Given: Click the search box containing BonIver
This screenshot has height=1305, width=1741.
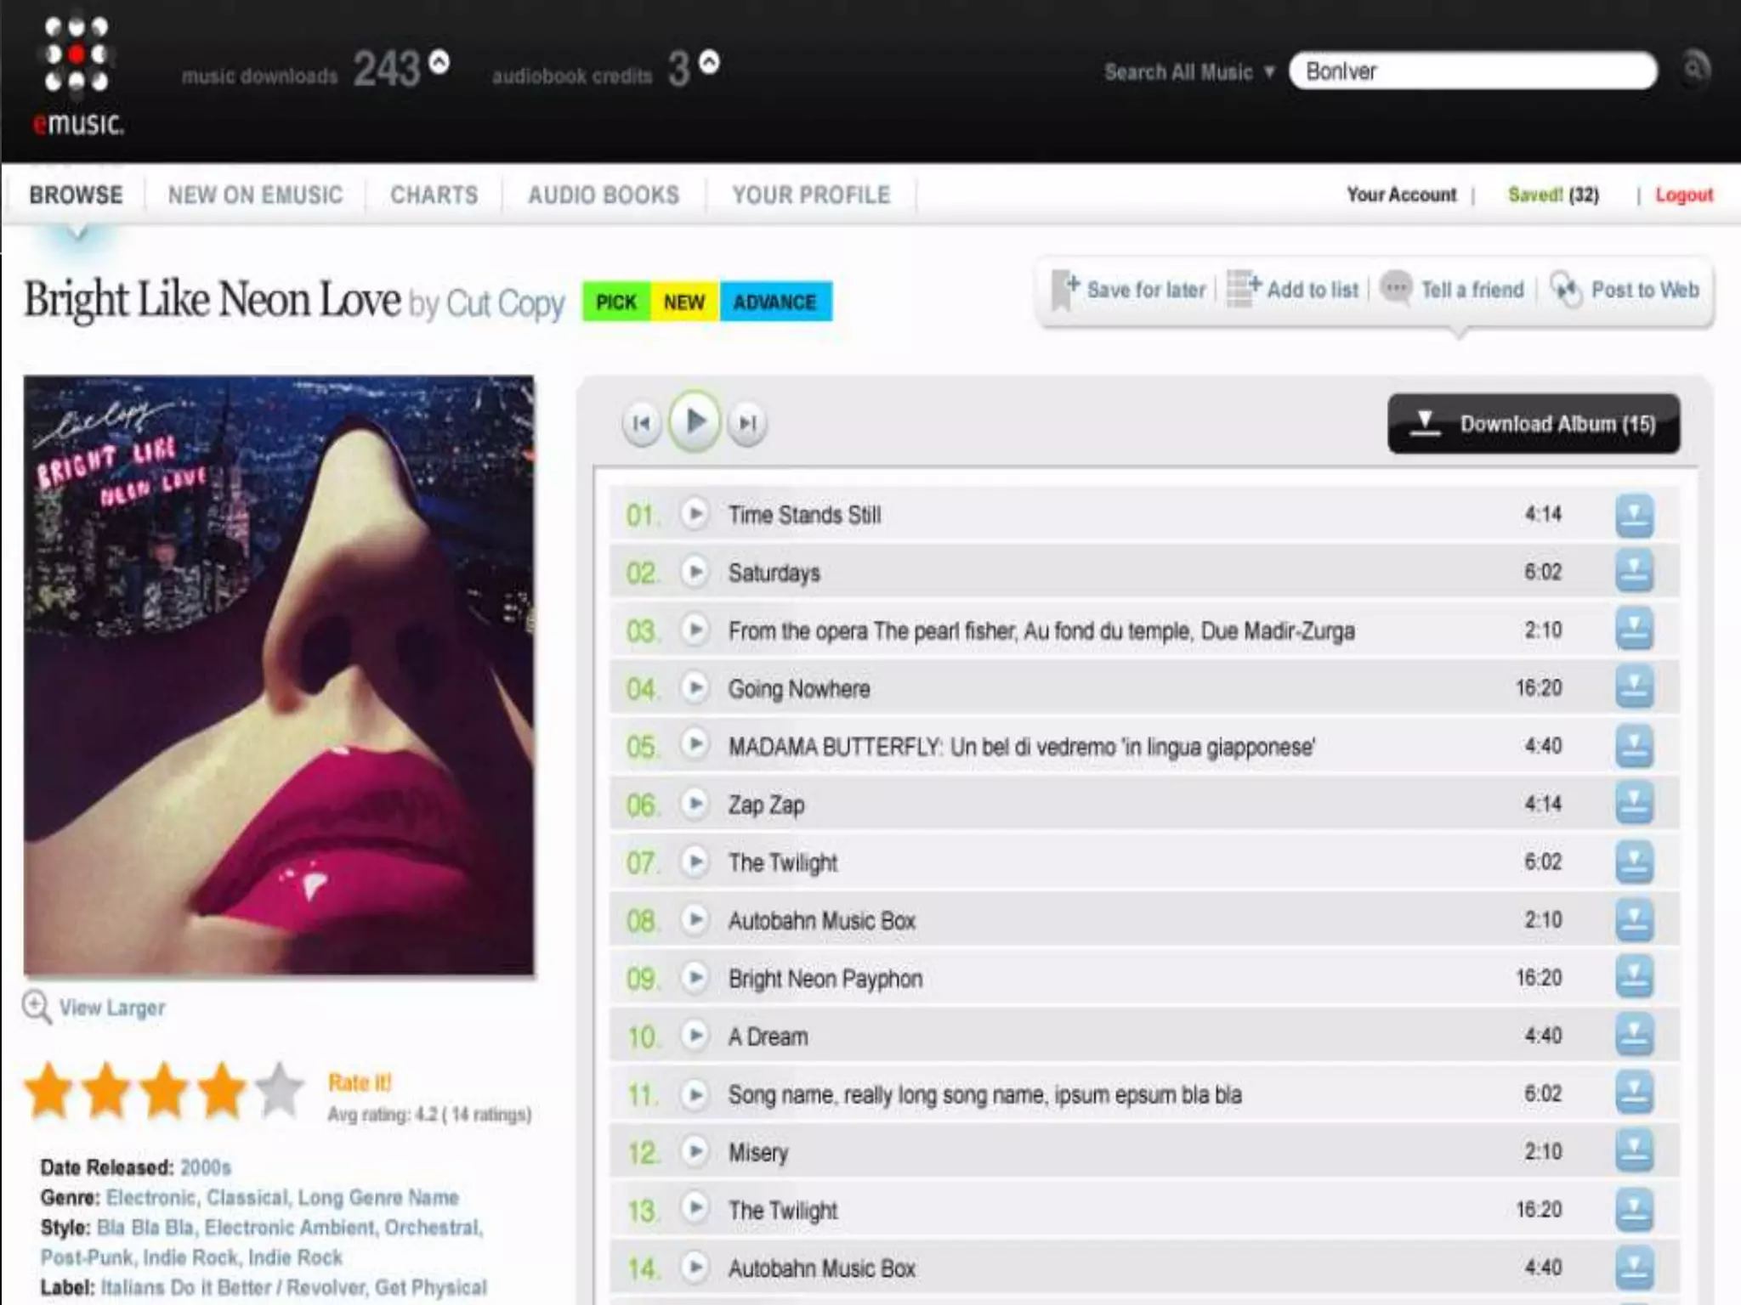Looking at the screenshot, I should pyautogui.click(x=1472, y=71).
